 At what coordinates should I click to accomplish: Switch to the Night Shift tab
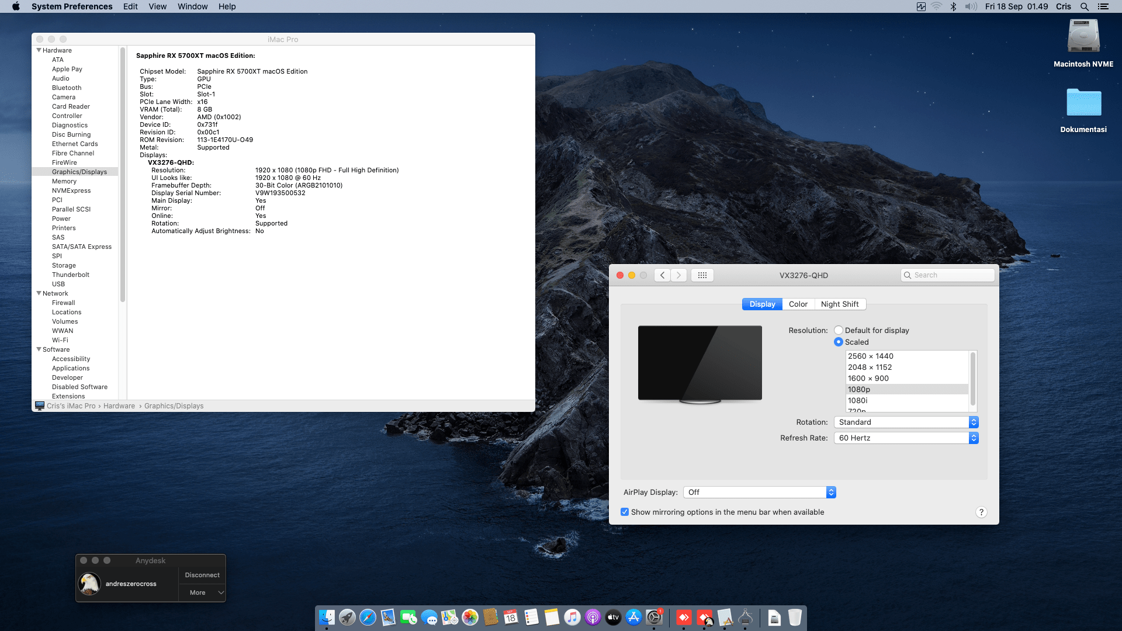coord(840,304)
